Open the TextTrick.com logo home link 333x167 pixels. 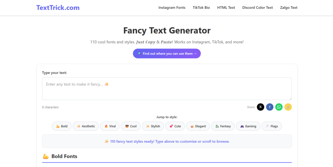click(58, 8)
